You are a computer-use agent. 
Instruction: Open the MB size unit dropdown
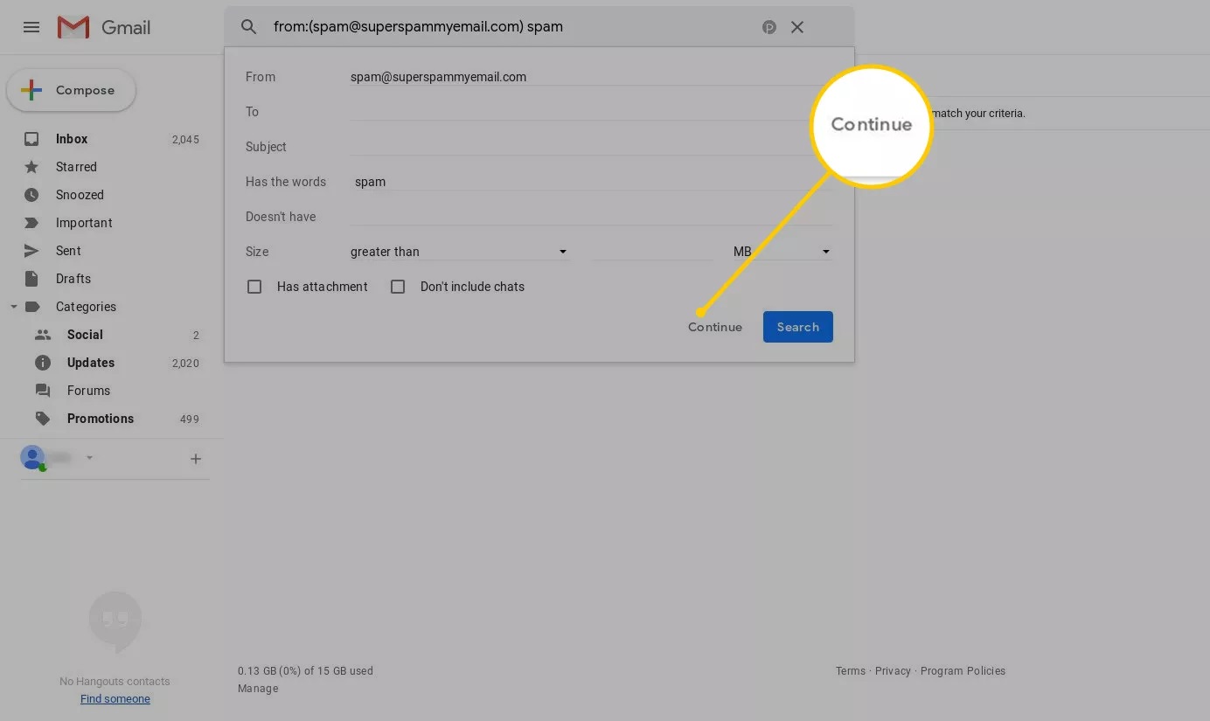pyautogui.click(x=782, y=252)
